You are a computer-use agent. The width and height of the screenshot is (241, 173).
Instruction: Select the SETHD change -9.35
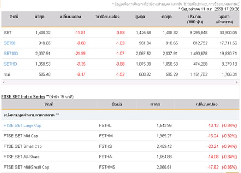pyautogui.click(x=81, y=64)
